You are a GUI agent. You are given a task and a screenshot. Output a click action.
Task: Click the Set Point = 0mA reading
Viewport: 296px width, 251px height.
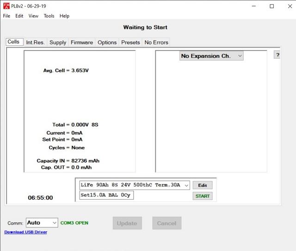[x=62, y=140]
